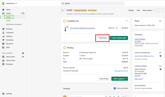This screenshot has height=97, width=165.
Task: Open Caleb Chadwick customer link
Action: (x=140, y=39)
